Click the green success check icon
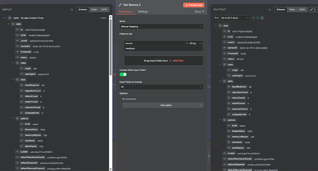 pyautogui.click(x=258, y=18)
